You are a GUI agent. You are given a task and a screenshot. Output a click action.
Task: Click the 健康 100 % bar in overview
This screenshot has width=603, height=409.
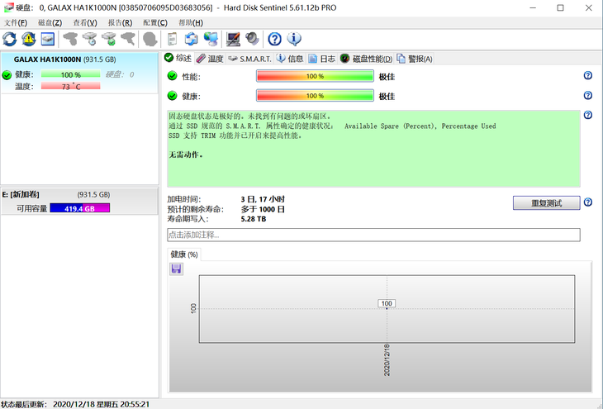pos(315,95)
